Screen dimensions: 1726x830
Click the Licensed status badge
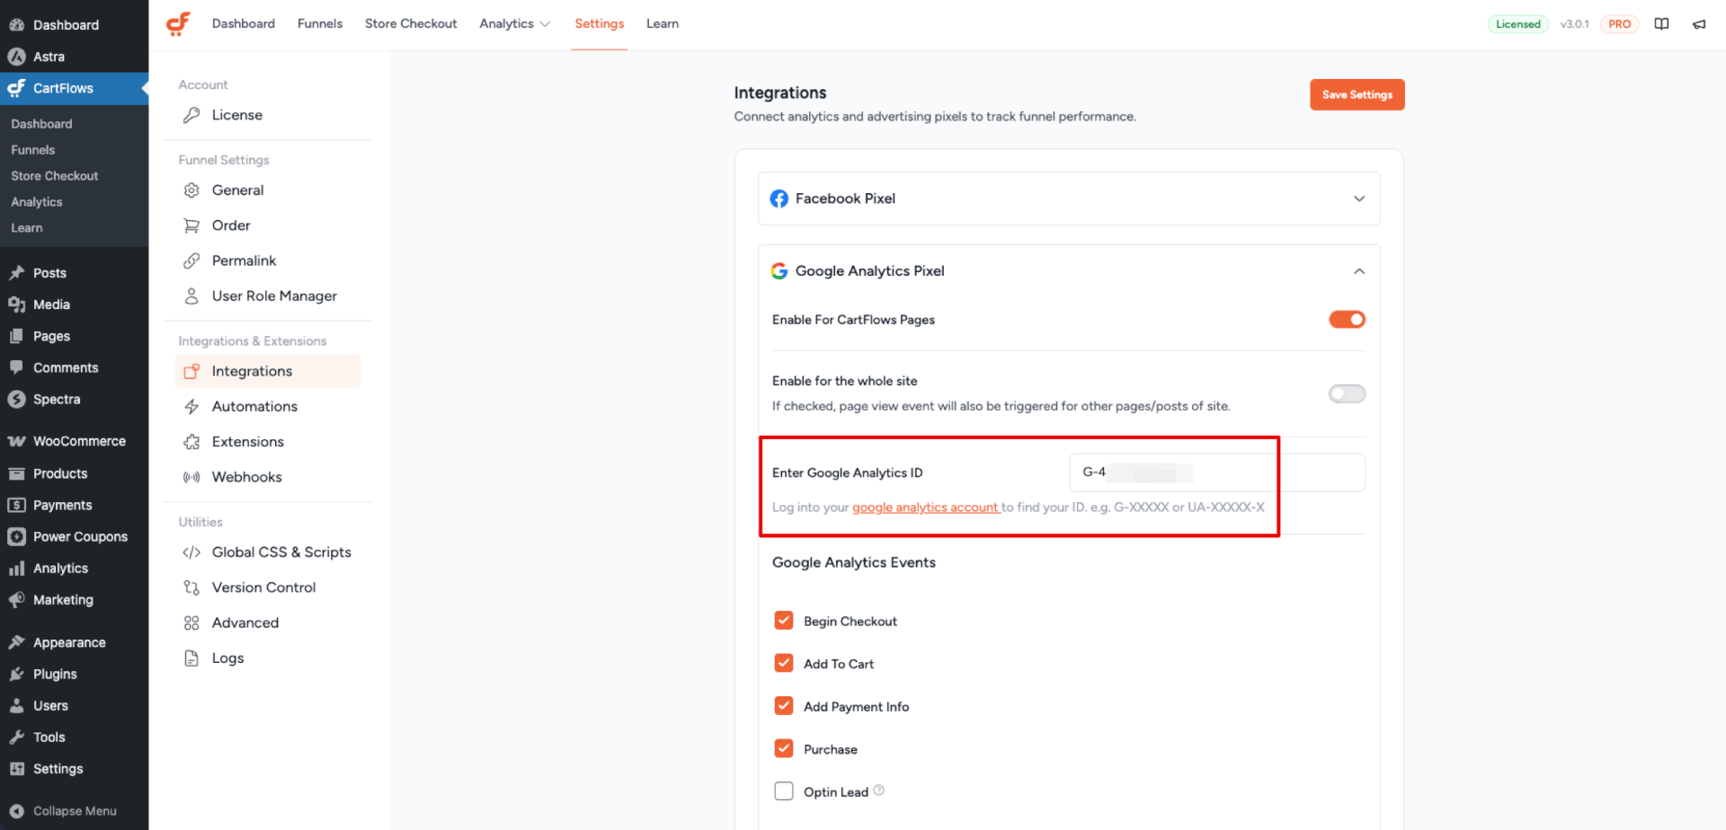point(1517,24)
